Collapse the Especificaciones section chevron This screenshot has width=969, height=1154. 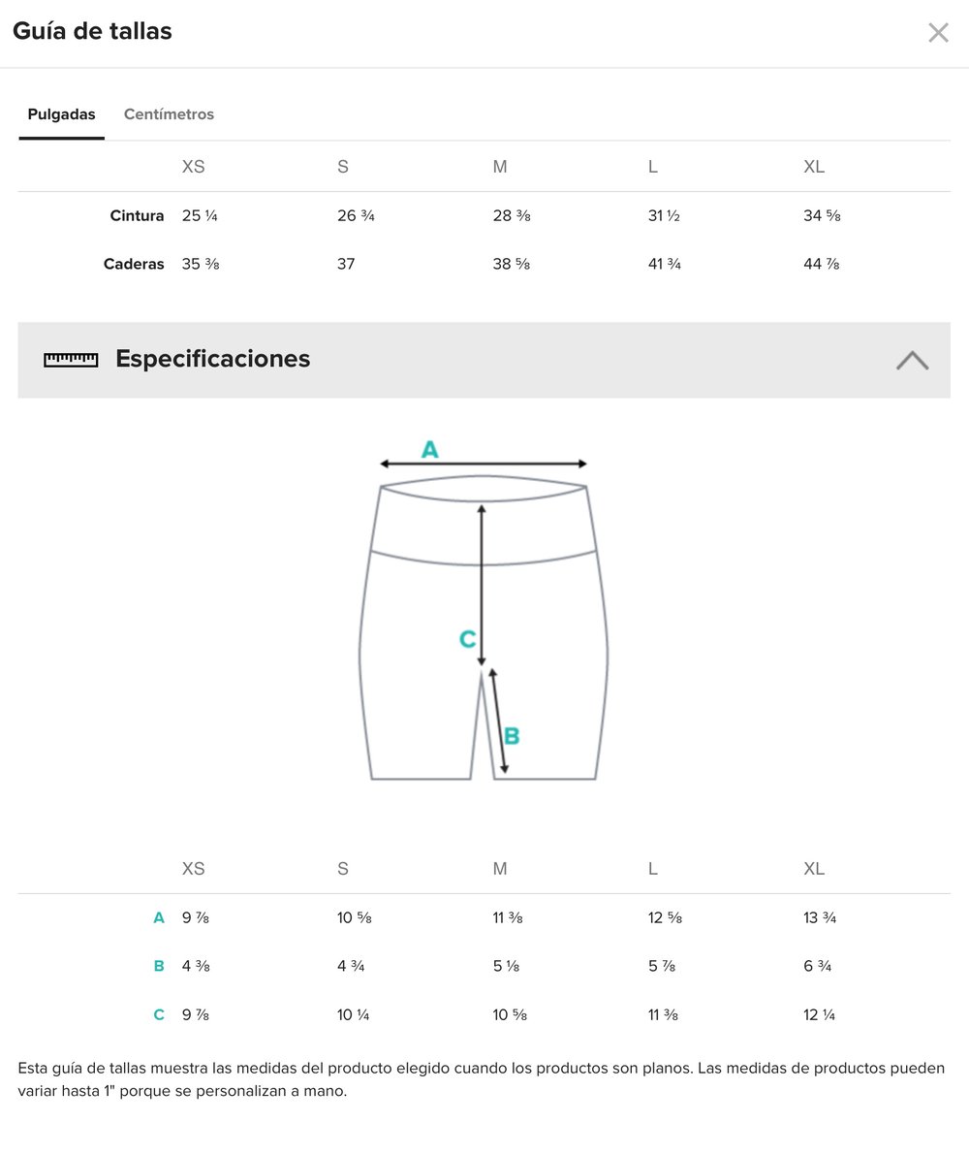912,361
